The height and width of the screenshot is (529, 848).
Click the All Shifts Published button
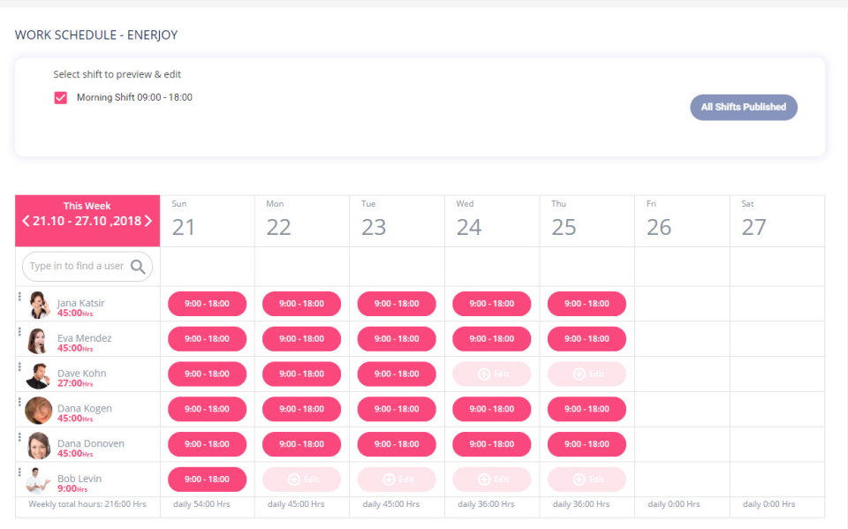click(743, 107)
